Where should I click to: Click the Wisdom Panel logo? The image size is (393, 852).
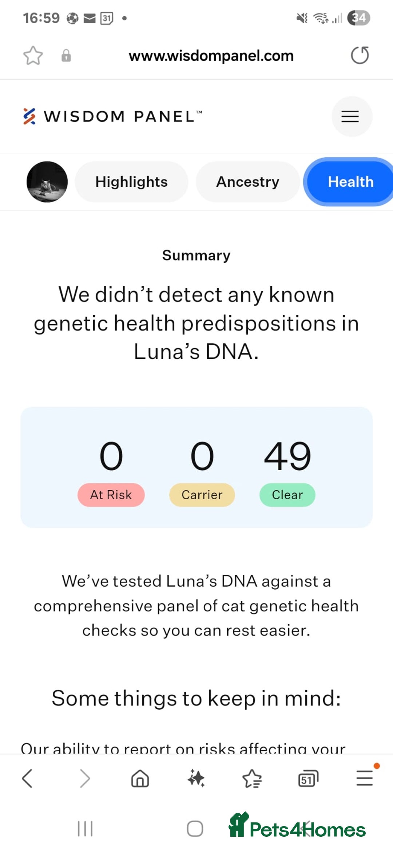click(x=112, y=116)
